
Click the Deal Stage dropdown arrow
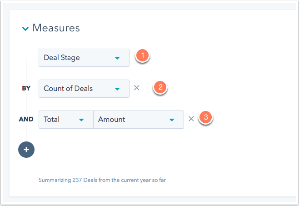pos(117,58)
